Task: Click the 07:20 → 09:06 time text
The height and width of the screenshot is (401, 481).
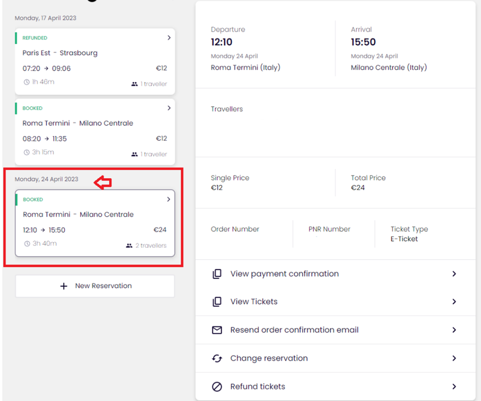Action: click(x=47, y=68)
